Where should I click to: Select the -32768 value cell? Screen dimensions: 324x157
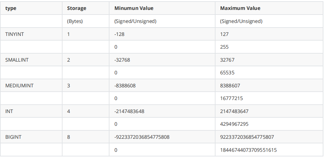(x=122, y=60)
